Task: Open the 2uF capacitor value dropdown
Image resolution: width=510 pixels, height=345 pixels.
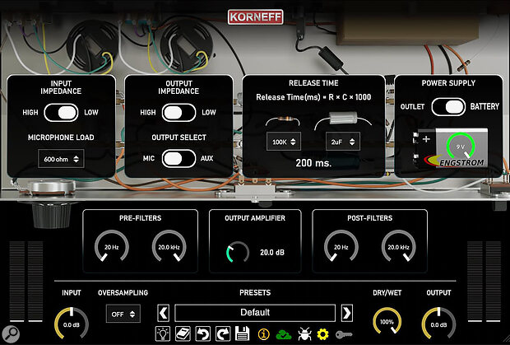Action: pyautogui.click(x=343, y=142)
